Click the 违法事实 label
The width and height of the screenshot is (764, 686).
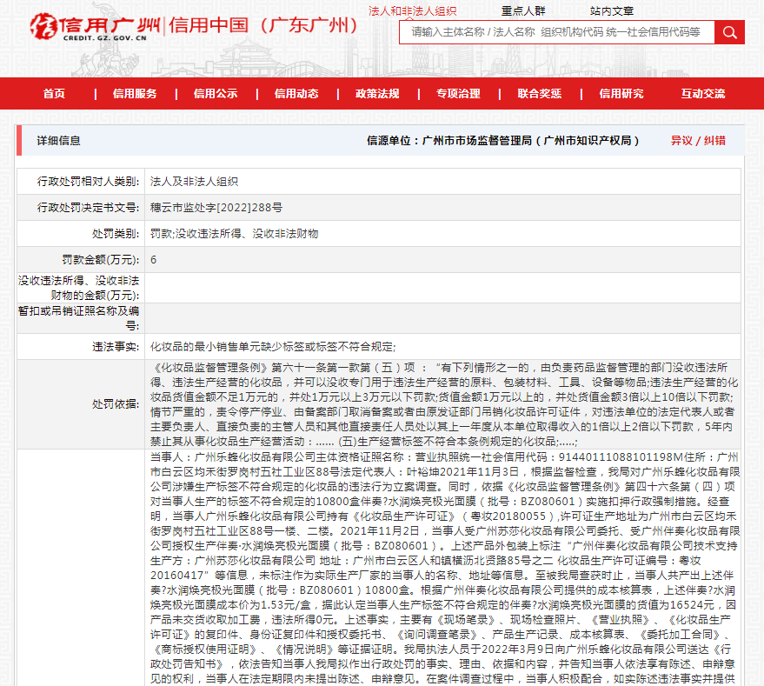point(116,347)
